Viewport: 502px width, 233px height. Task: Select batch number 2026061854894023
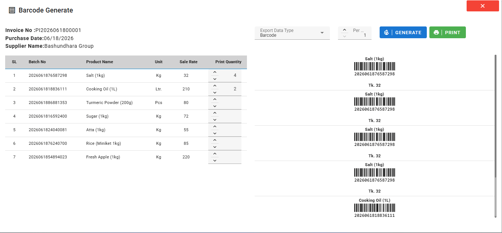coord(48,157)
